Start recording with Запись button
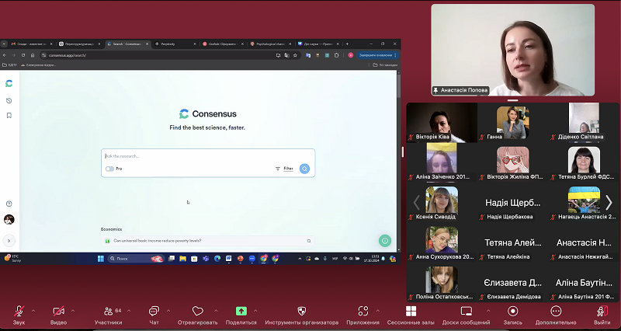The width and height of the screenshot is (621, 331). [512, 315]
